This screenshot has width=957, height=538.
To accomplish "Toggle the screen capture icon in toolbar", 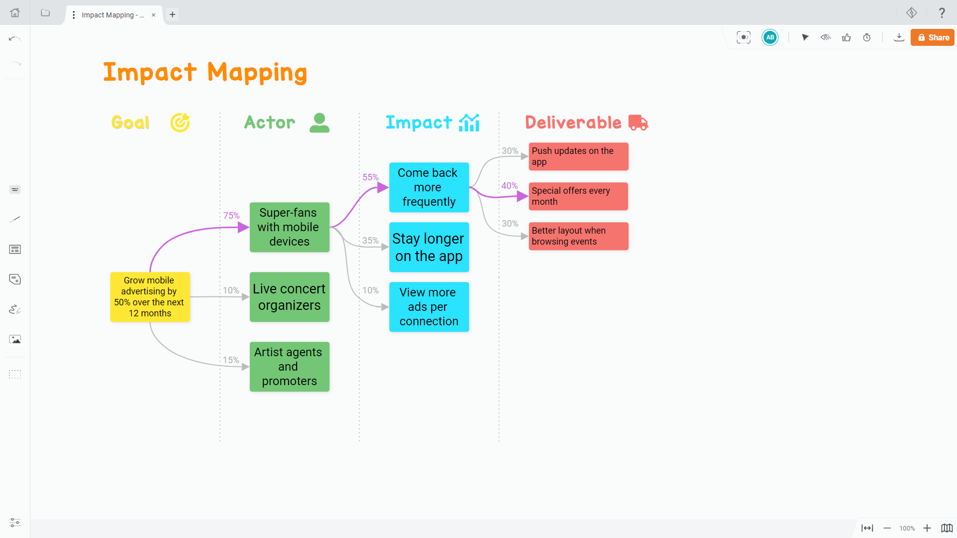I will click(x=743, y=37).
